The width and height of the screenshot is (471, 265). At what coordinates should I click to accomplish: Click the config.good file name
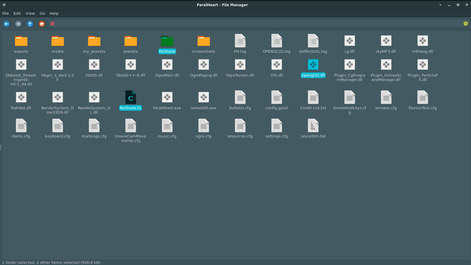click(x=277, y=108)
